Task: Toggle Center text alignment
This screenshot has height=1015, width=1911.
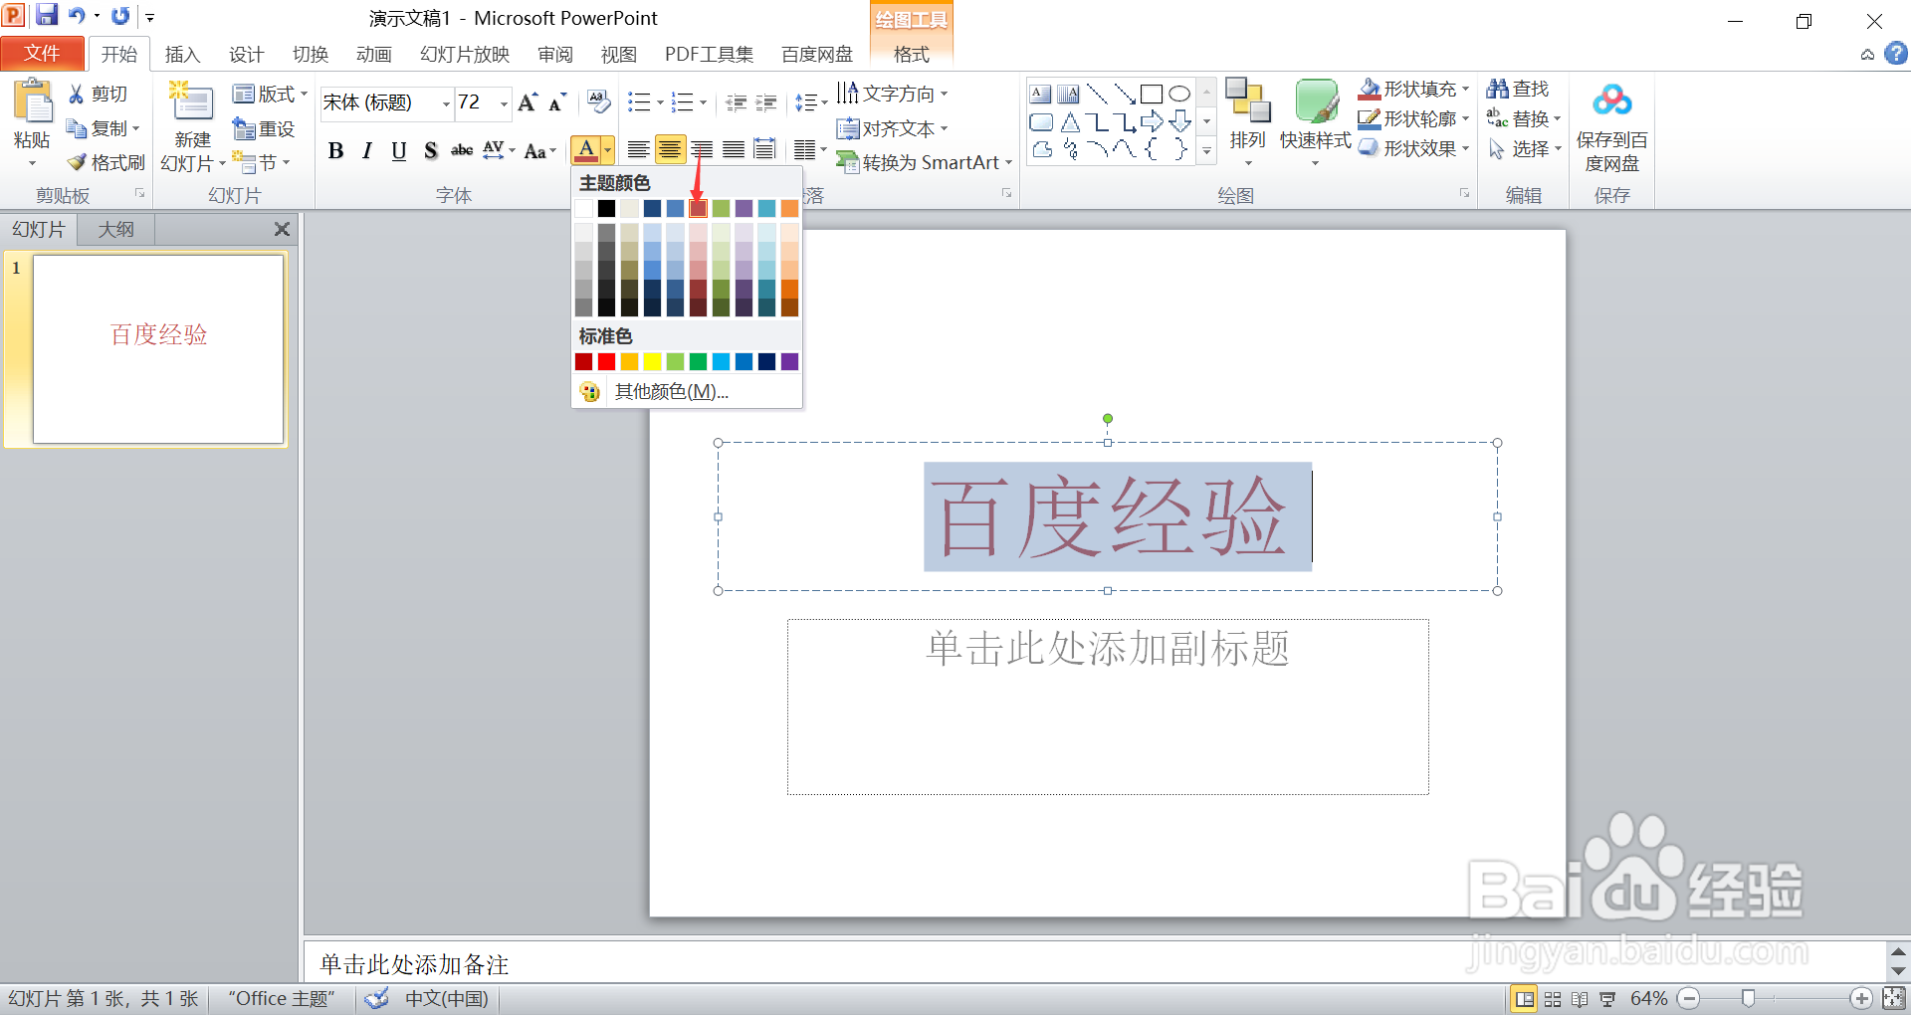Action: tap(670, 150)
